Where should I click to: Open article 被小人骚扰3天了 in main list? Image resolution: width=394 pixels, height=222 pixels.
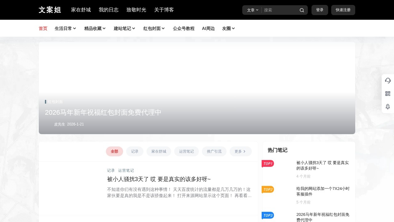(x=159, y=179)
